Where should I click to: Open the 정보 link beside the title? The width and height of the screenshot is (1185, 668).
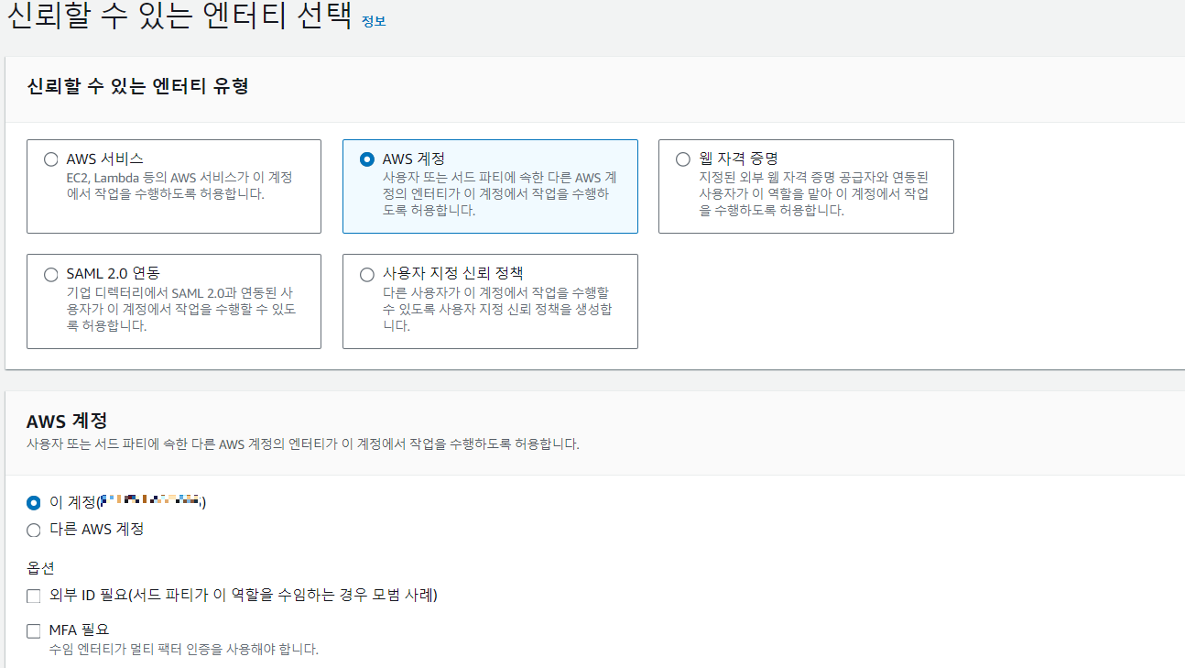(x=374, y=21)
